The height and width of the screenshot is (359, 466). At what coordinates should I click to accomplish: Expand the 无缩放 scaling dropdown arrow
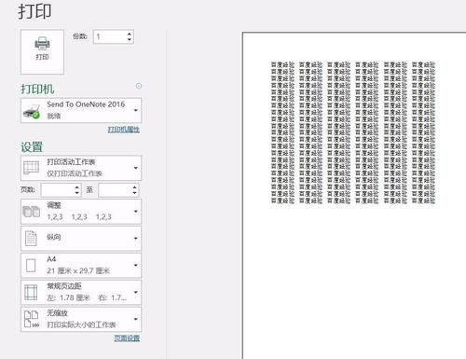click(136, 319)
